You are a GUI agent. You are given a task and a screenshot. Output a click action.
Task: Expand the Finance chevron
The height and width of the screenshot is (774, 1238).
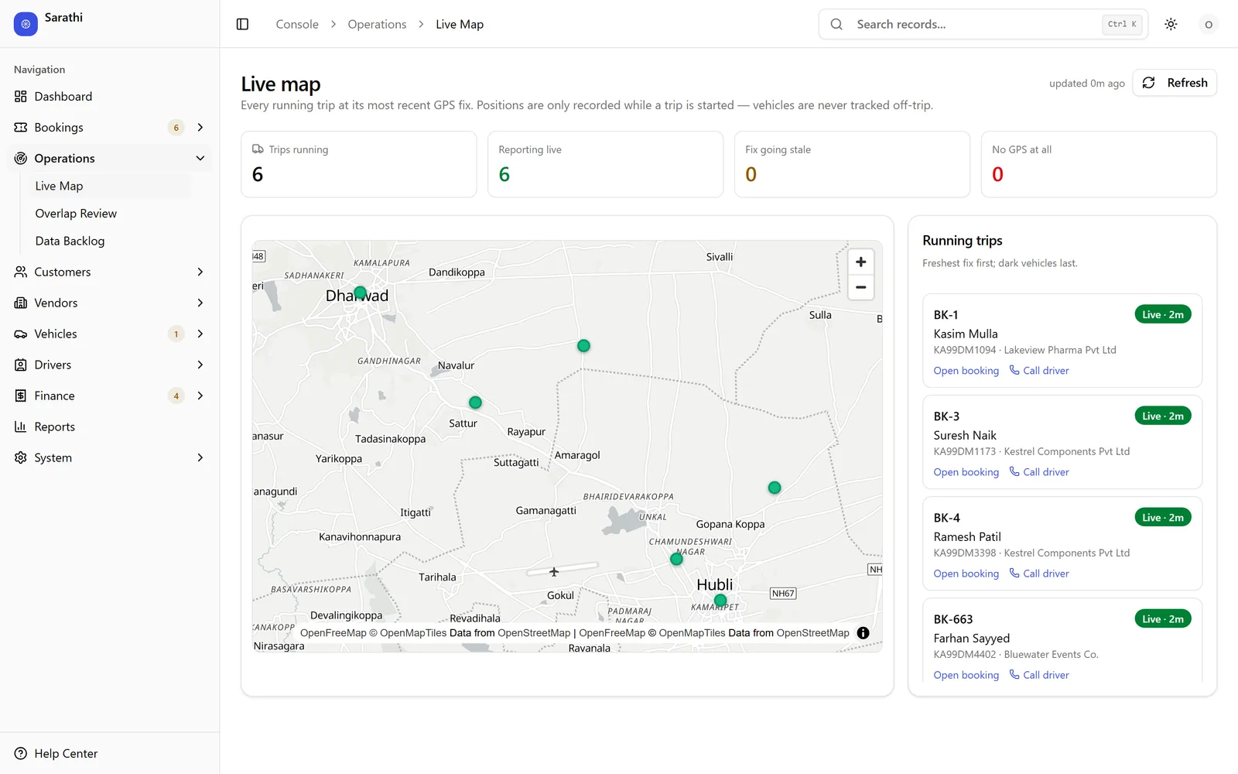(x=200, y=396)
